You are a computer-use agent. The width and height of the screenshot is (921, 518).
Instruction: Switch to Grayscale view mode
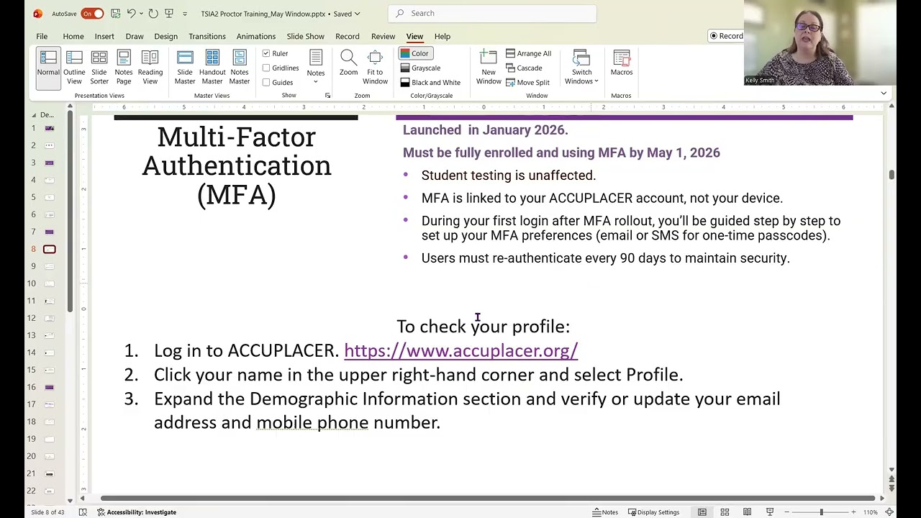(x=421, y=68)
